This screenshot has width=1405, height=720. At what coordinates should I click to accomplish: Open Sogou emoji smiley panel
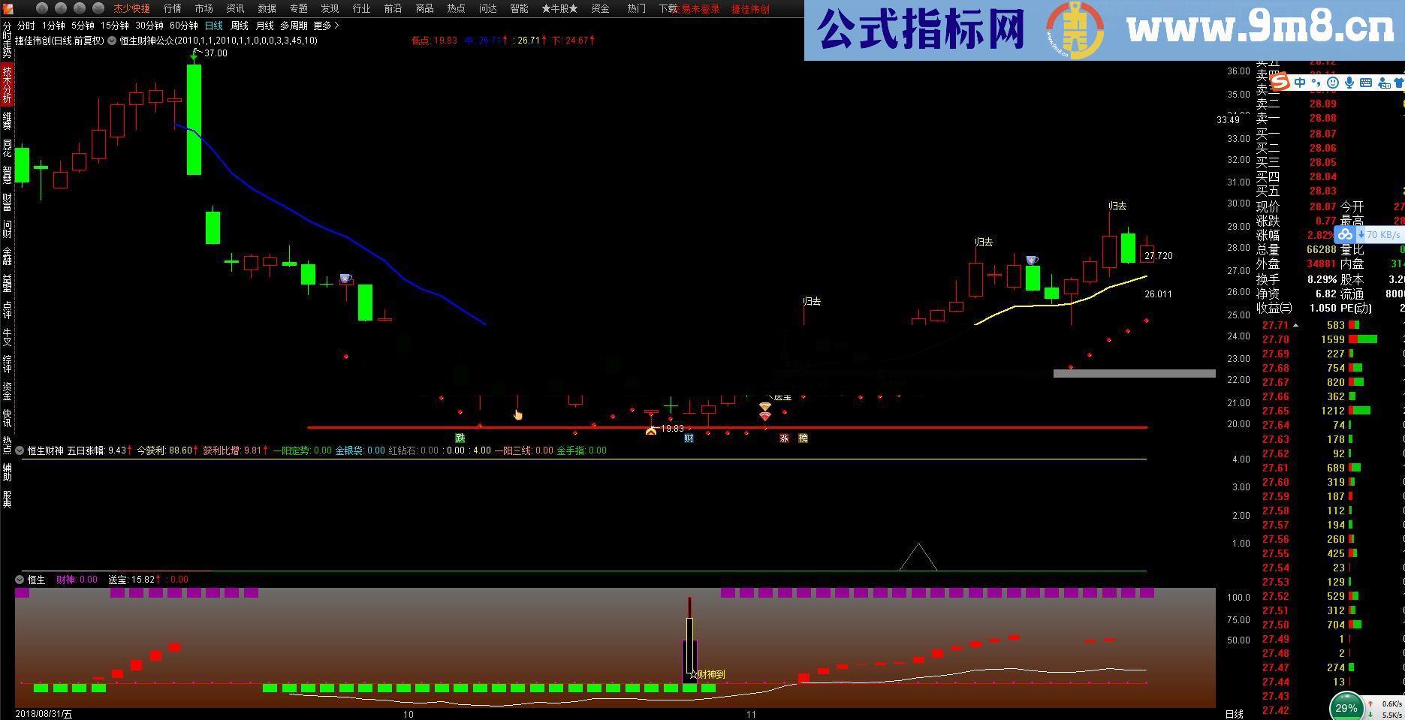pyautogui.click(x=1333, y=83)
